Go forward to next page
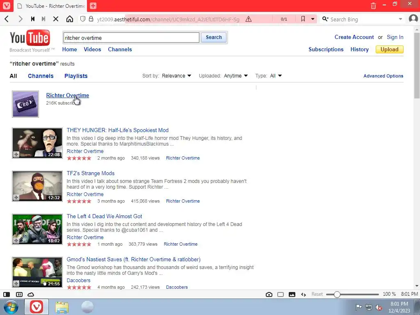 [x=20, y=19]
